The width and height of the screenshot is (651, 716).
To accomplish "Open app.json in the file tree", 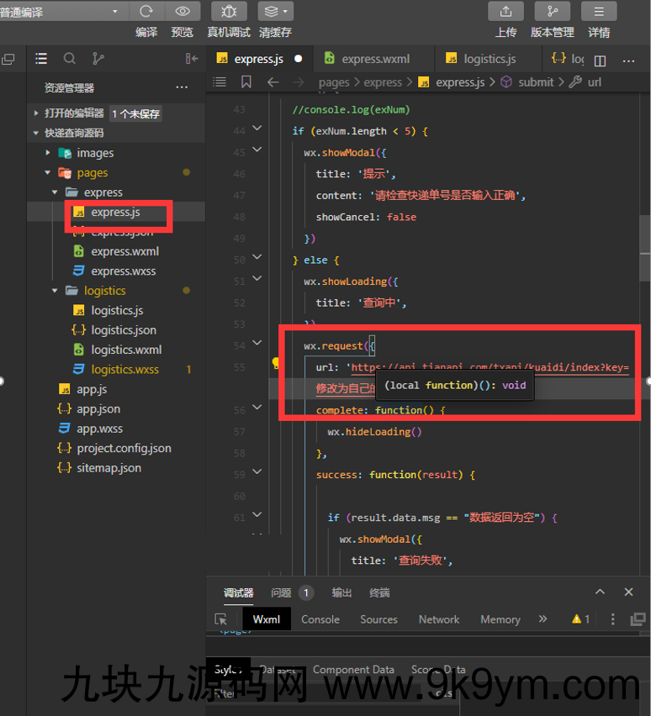I will pos(98,409).
